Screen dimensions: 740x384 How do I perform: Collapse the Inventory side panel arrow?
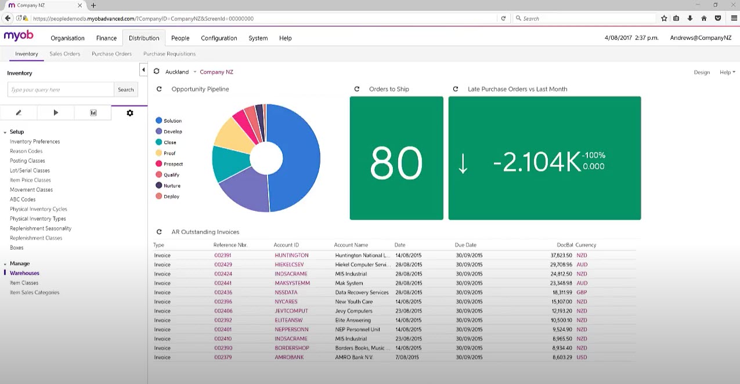(x=143, y=70)
